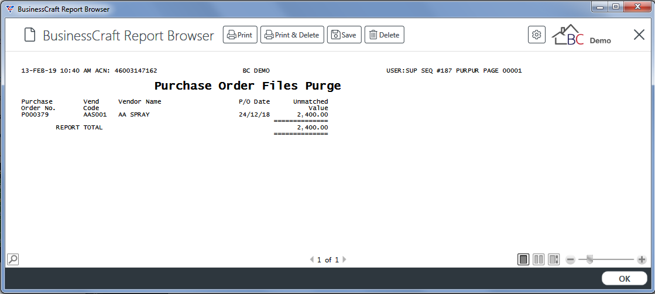Image resolution: width=655 pixels, height=294 pixels.
Task: Click the Vendor Name column header
Action: click(x=139, y=102)
